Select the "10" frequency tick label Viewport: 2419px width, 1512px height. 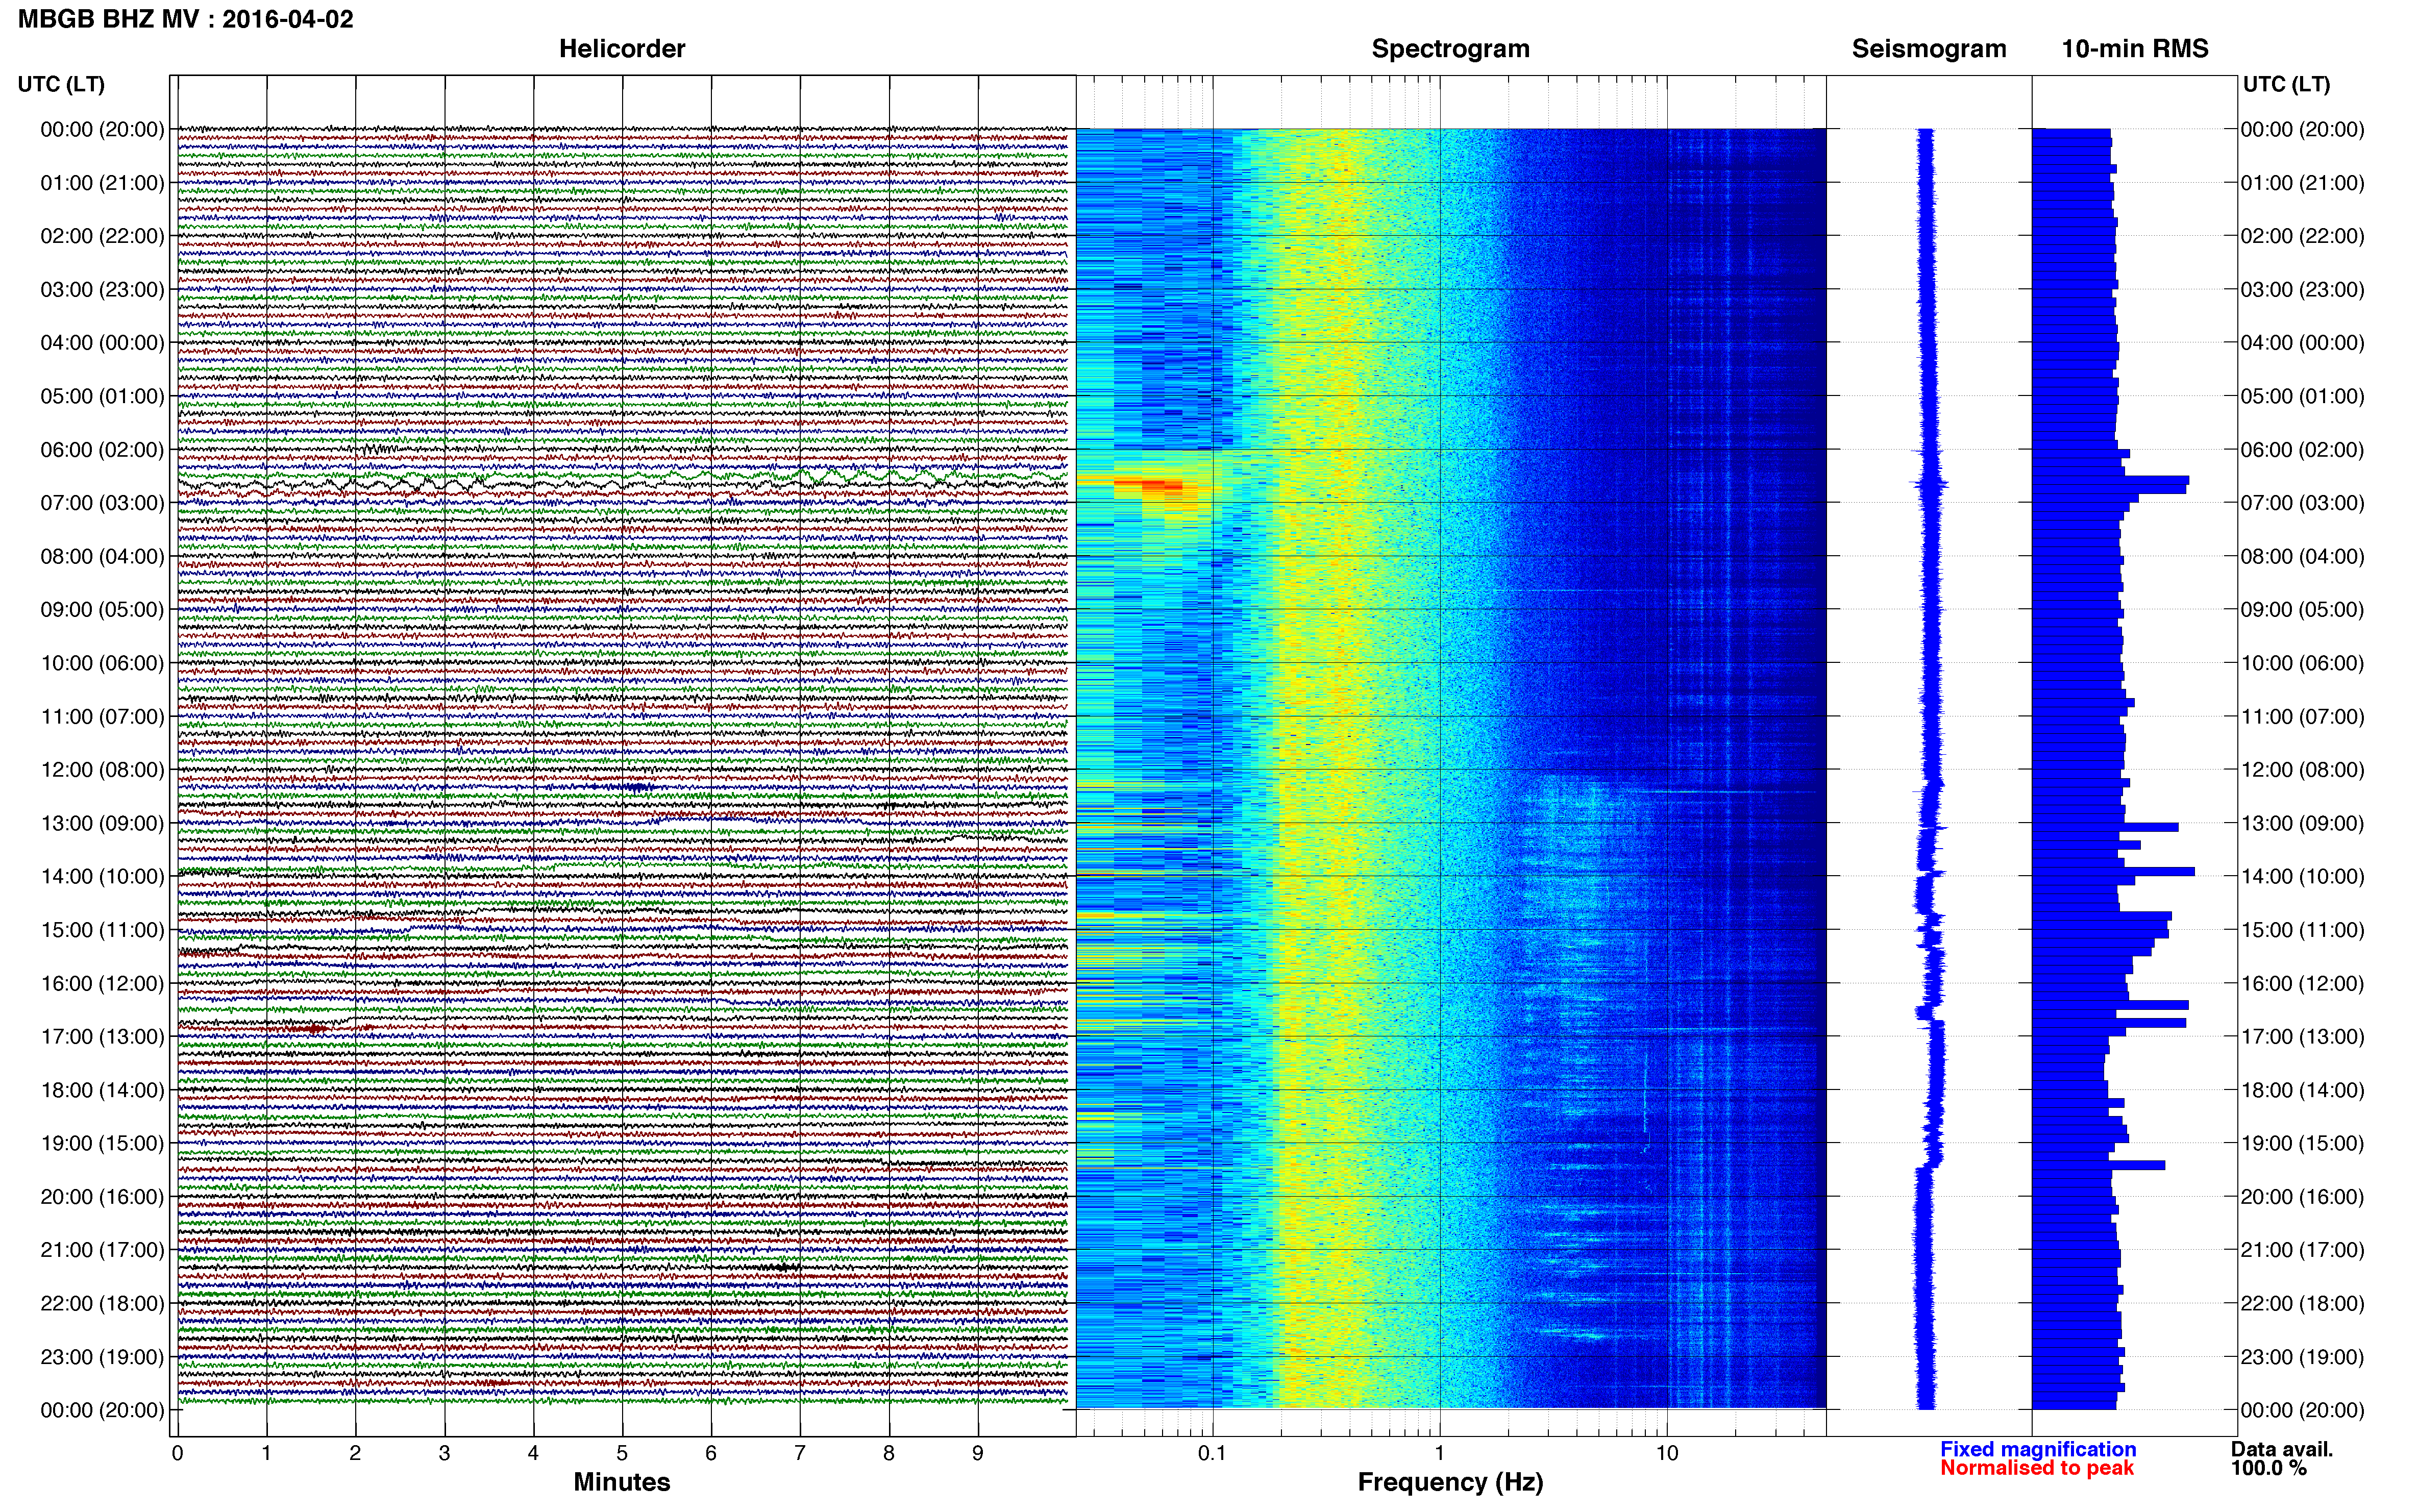click(1667, 1453)
